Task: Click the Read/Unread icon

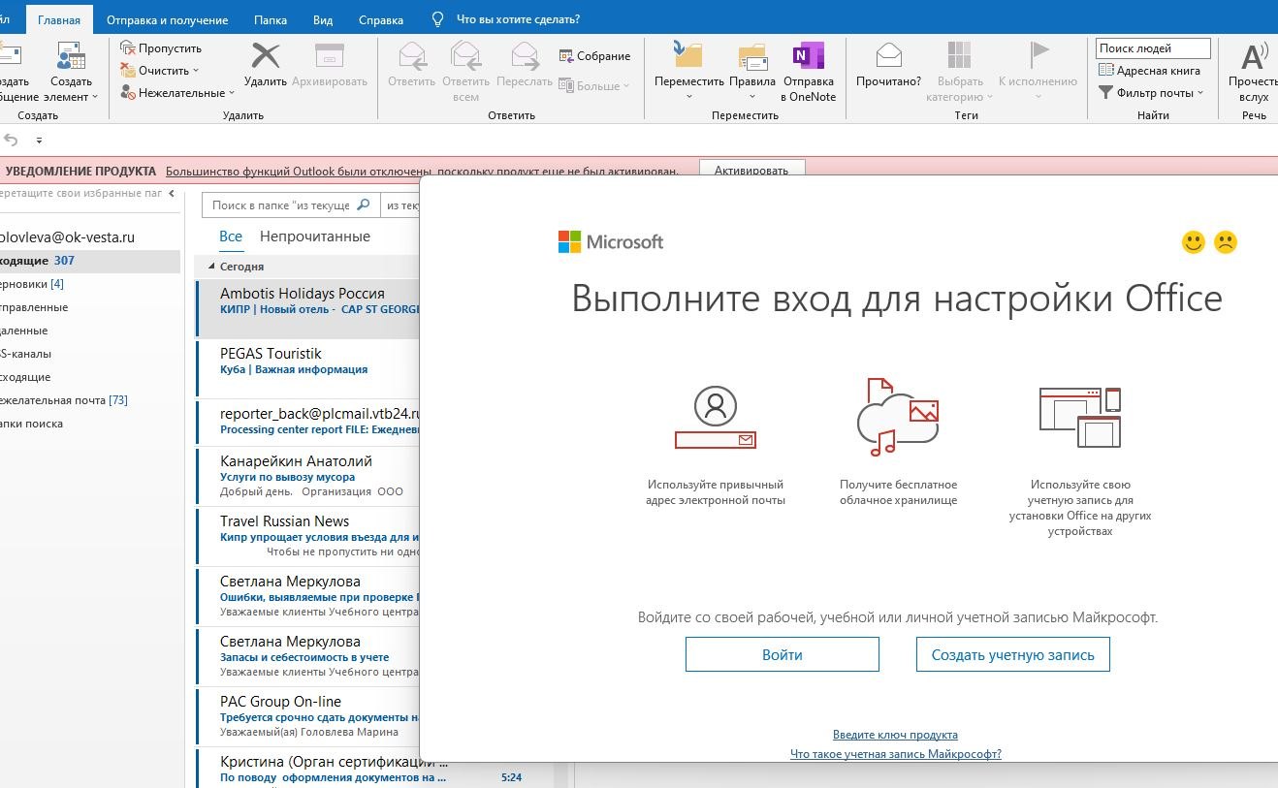Action: (x=888, y=56)
